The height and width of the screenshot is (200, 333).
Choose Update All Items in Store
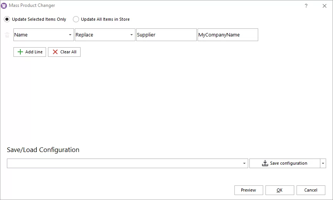(x=76, y=19)
